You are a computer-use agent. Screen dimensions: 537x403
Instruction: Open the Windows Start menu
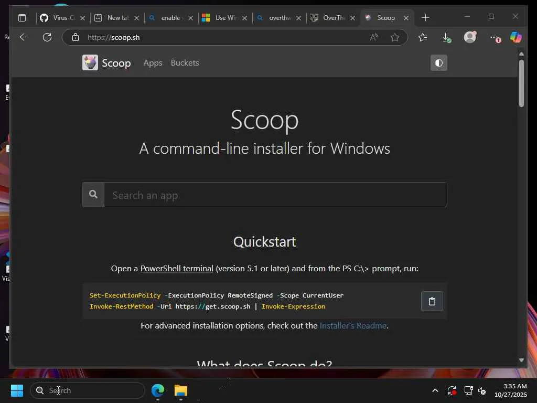click(x=17, y=390)
